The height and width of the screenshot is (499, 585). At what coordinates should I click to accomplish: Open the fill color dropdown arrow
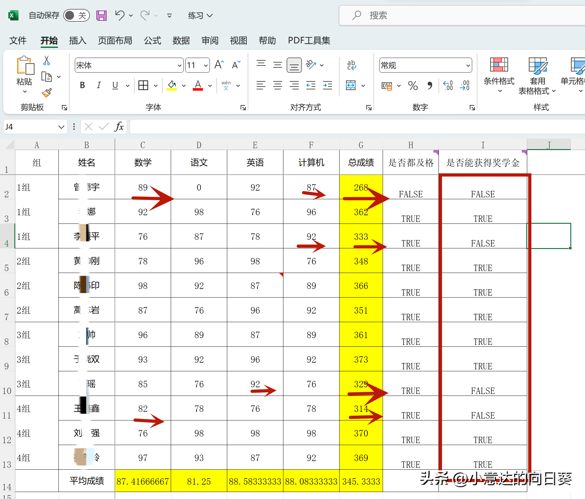pyautogui.click(x=184, y=86)
